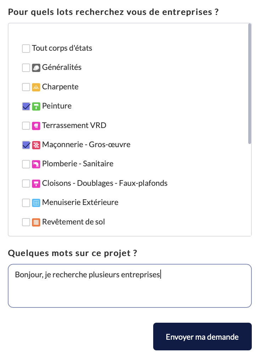Click the pink Terrassement VRD icon
The width and height of the screenshot is (261, 361).
(36, 126)
